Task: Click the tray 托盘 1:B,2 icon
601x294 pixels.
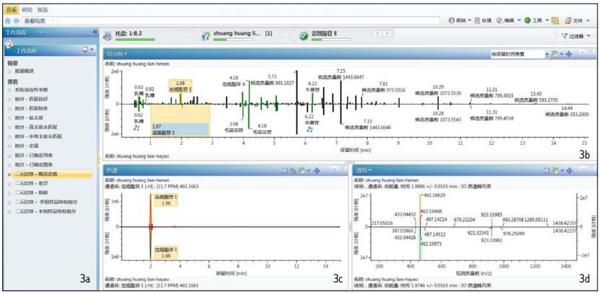Action: [x=109, y=35]
